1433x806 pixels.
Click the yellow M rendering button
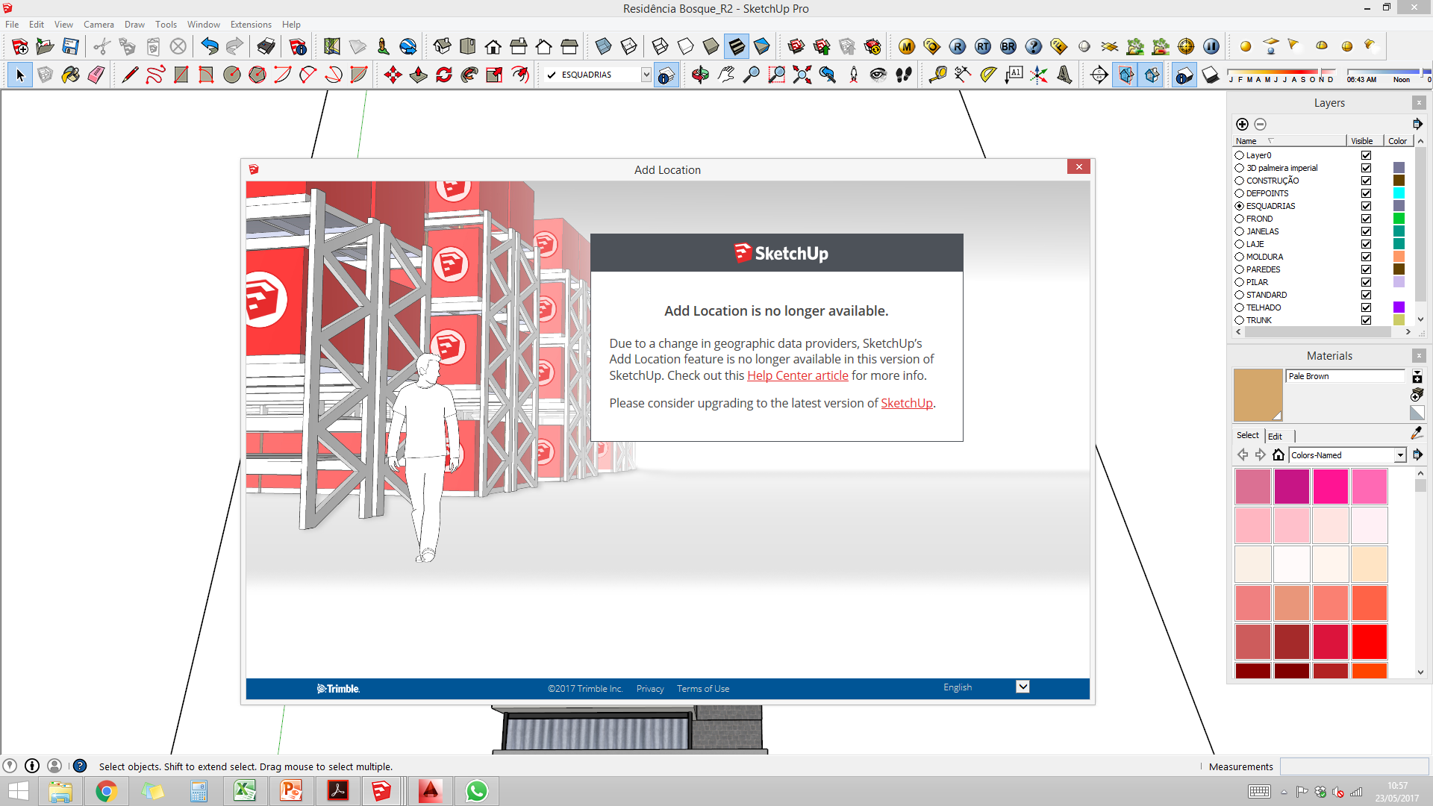click(907, 46)
